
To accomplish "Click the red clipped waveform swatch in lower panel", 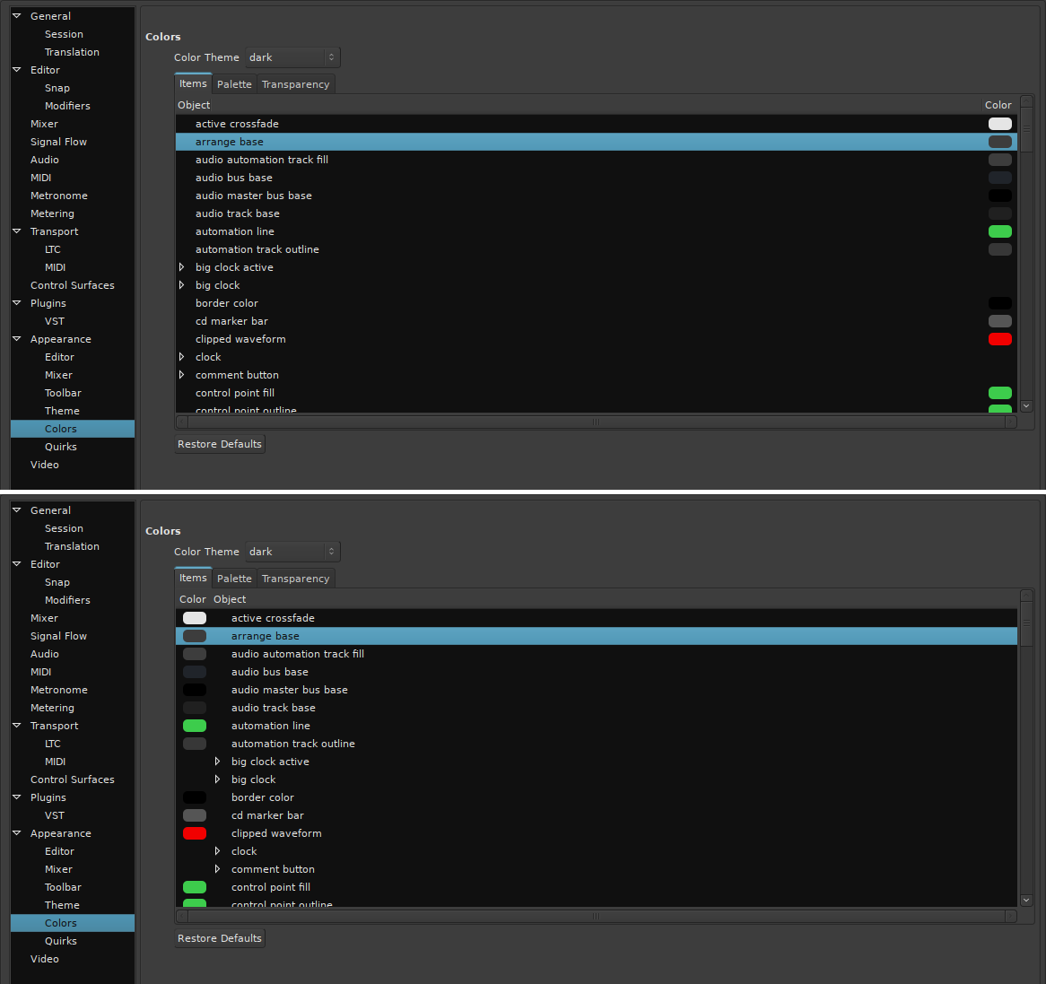I will [195, 833].
